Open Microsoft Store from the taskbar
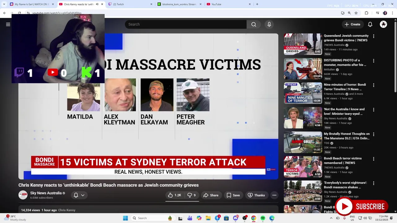 pyautogui.click(x=226, y=218)
